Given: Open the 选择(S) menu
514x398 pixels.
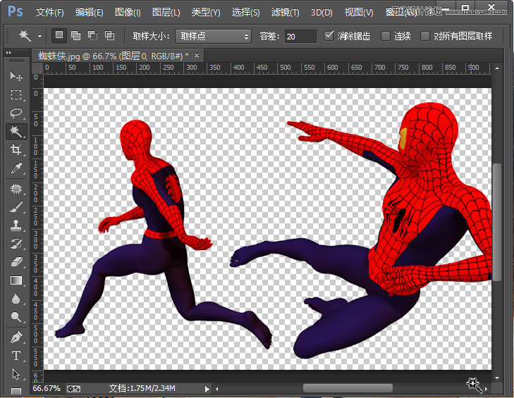Looking at the screenshot, I should [246, 13].
